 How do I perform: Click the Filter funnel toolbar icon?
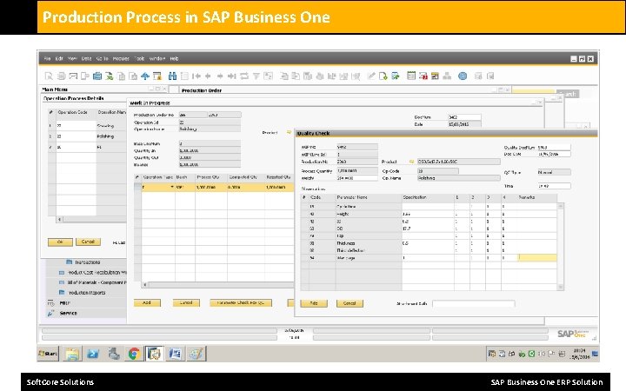[256, 76]
